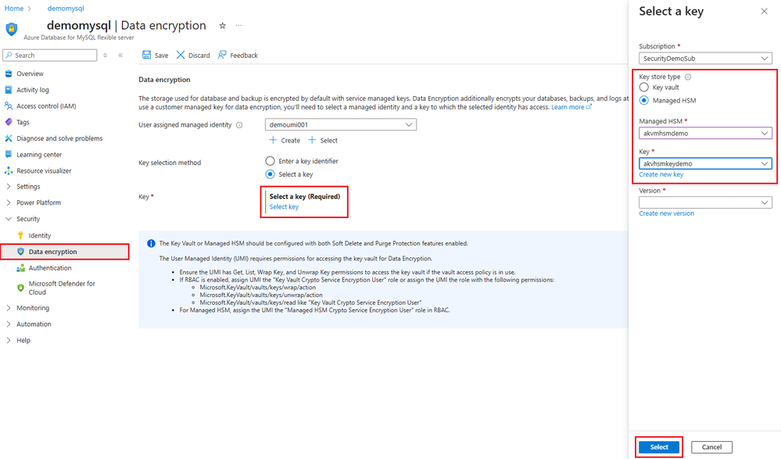Click the Access control (IAM) icon
Image resolution: width=781 pixels, height=459 pixels.
point(9,106)
